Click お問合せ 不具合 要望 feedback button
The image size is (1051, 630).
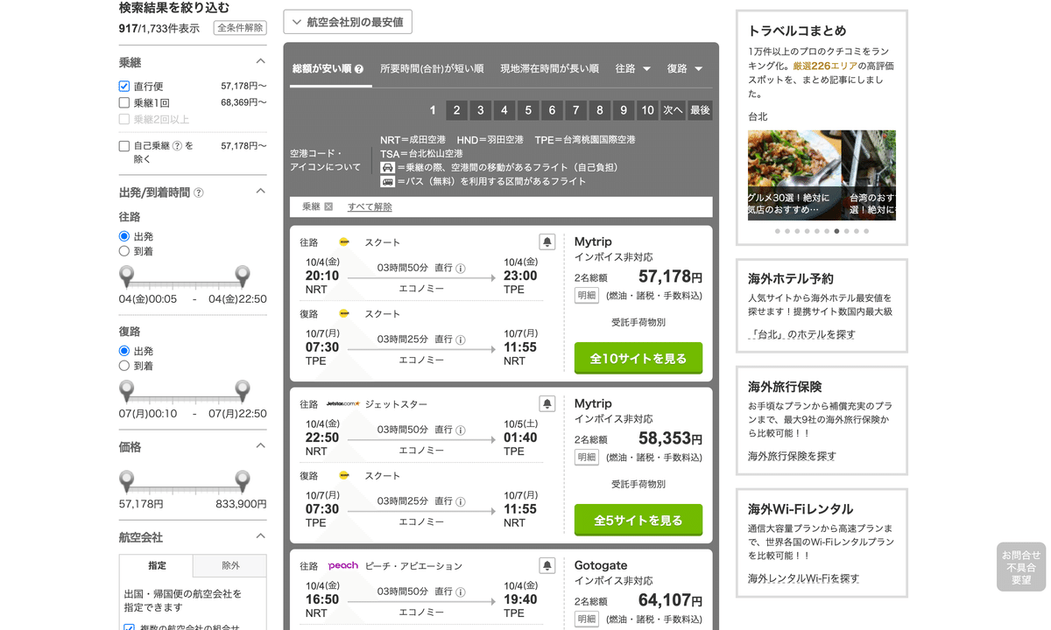click(1021, 567)
